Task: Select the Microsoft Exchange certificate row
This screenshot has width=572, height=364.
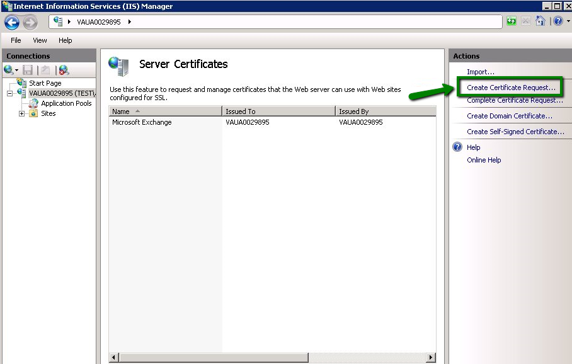Action: pos(142,122)
